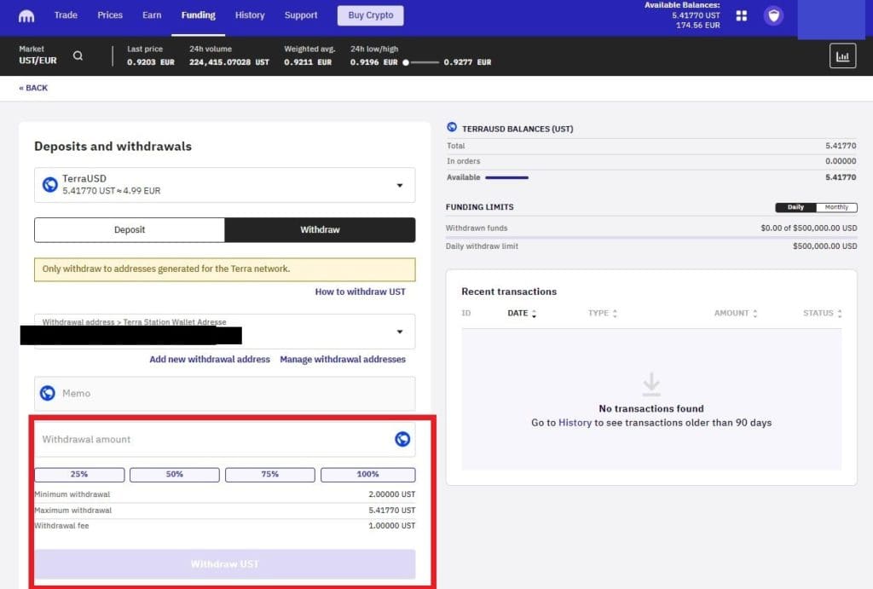Image resolution: width=873 pixels, height=589 pixels.
Task: Open the Support menu
Action: (301, 15)
